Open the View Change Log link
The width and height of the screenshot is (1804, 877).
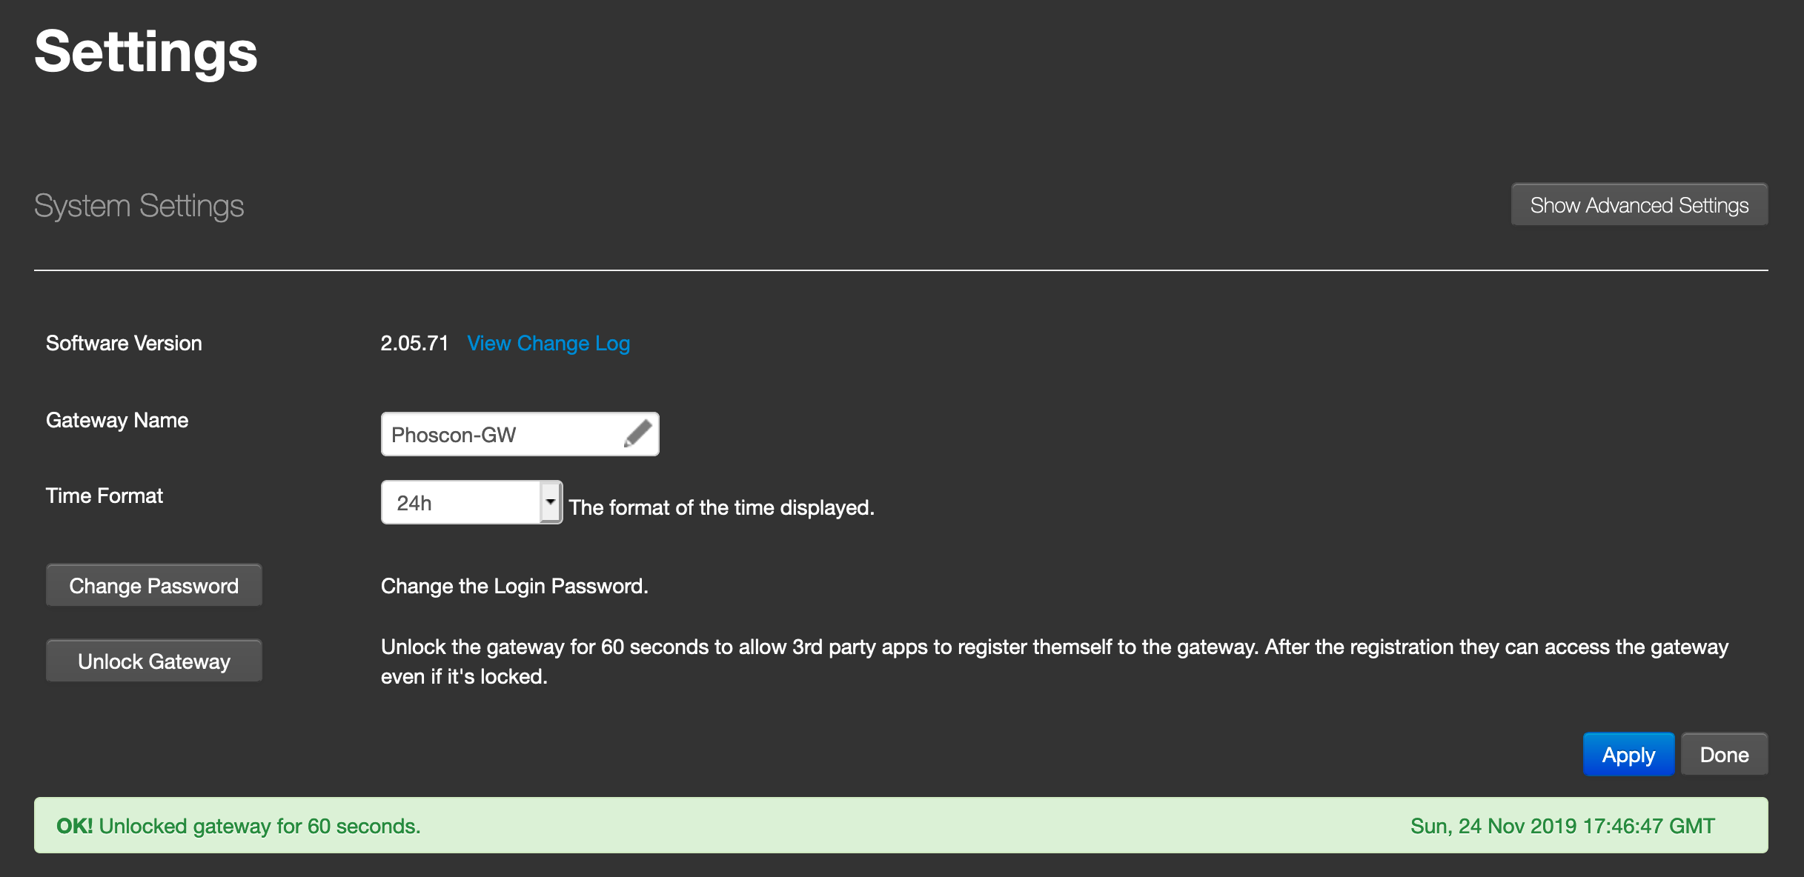point(548,343)
